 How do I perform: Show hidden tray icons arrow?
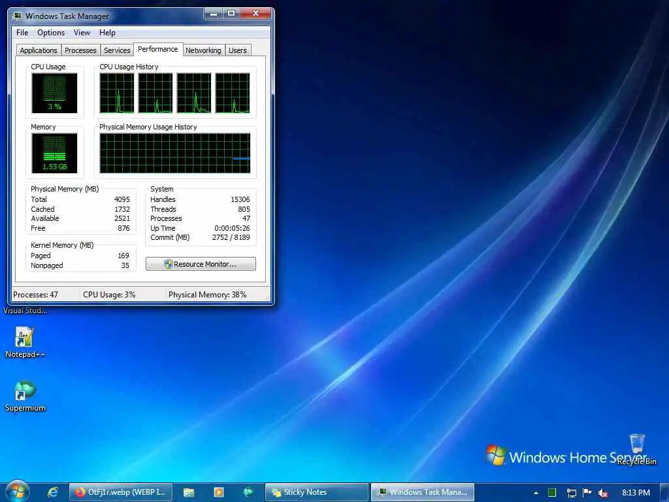(536, 493)
